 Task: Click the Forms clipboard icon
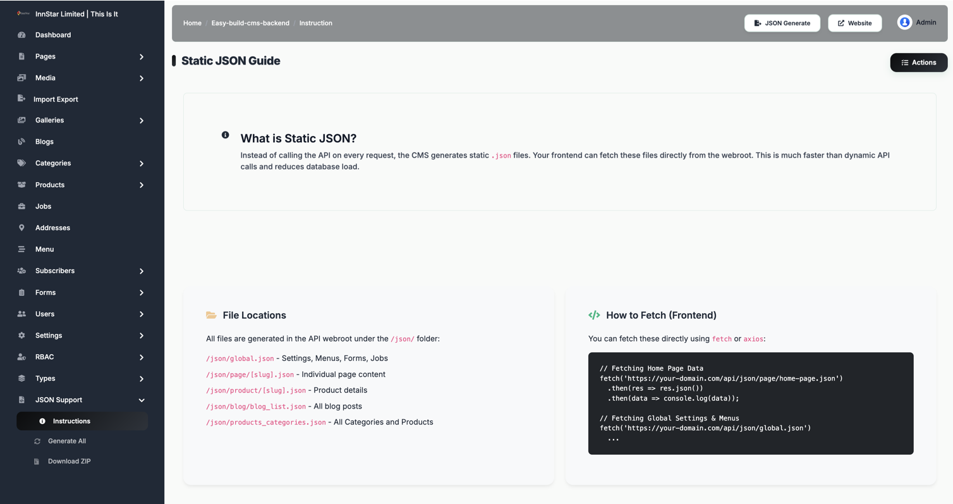[21, 292]
